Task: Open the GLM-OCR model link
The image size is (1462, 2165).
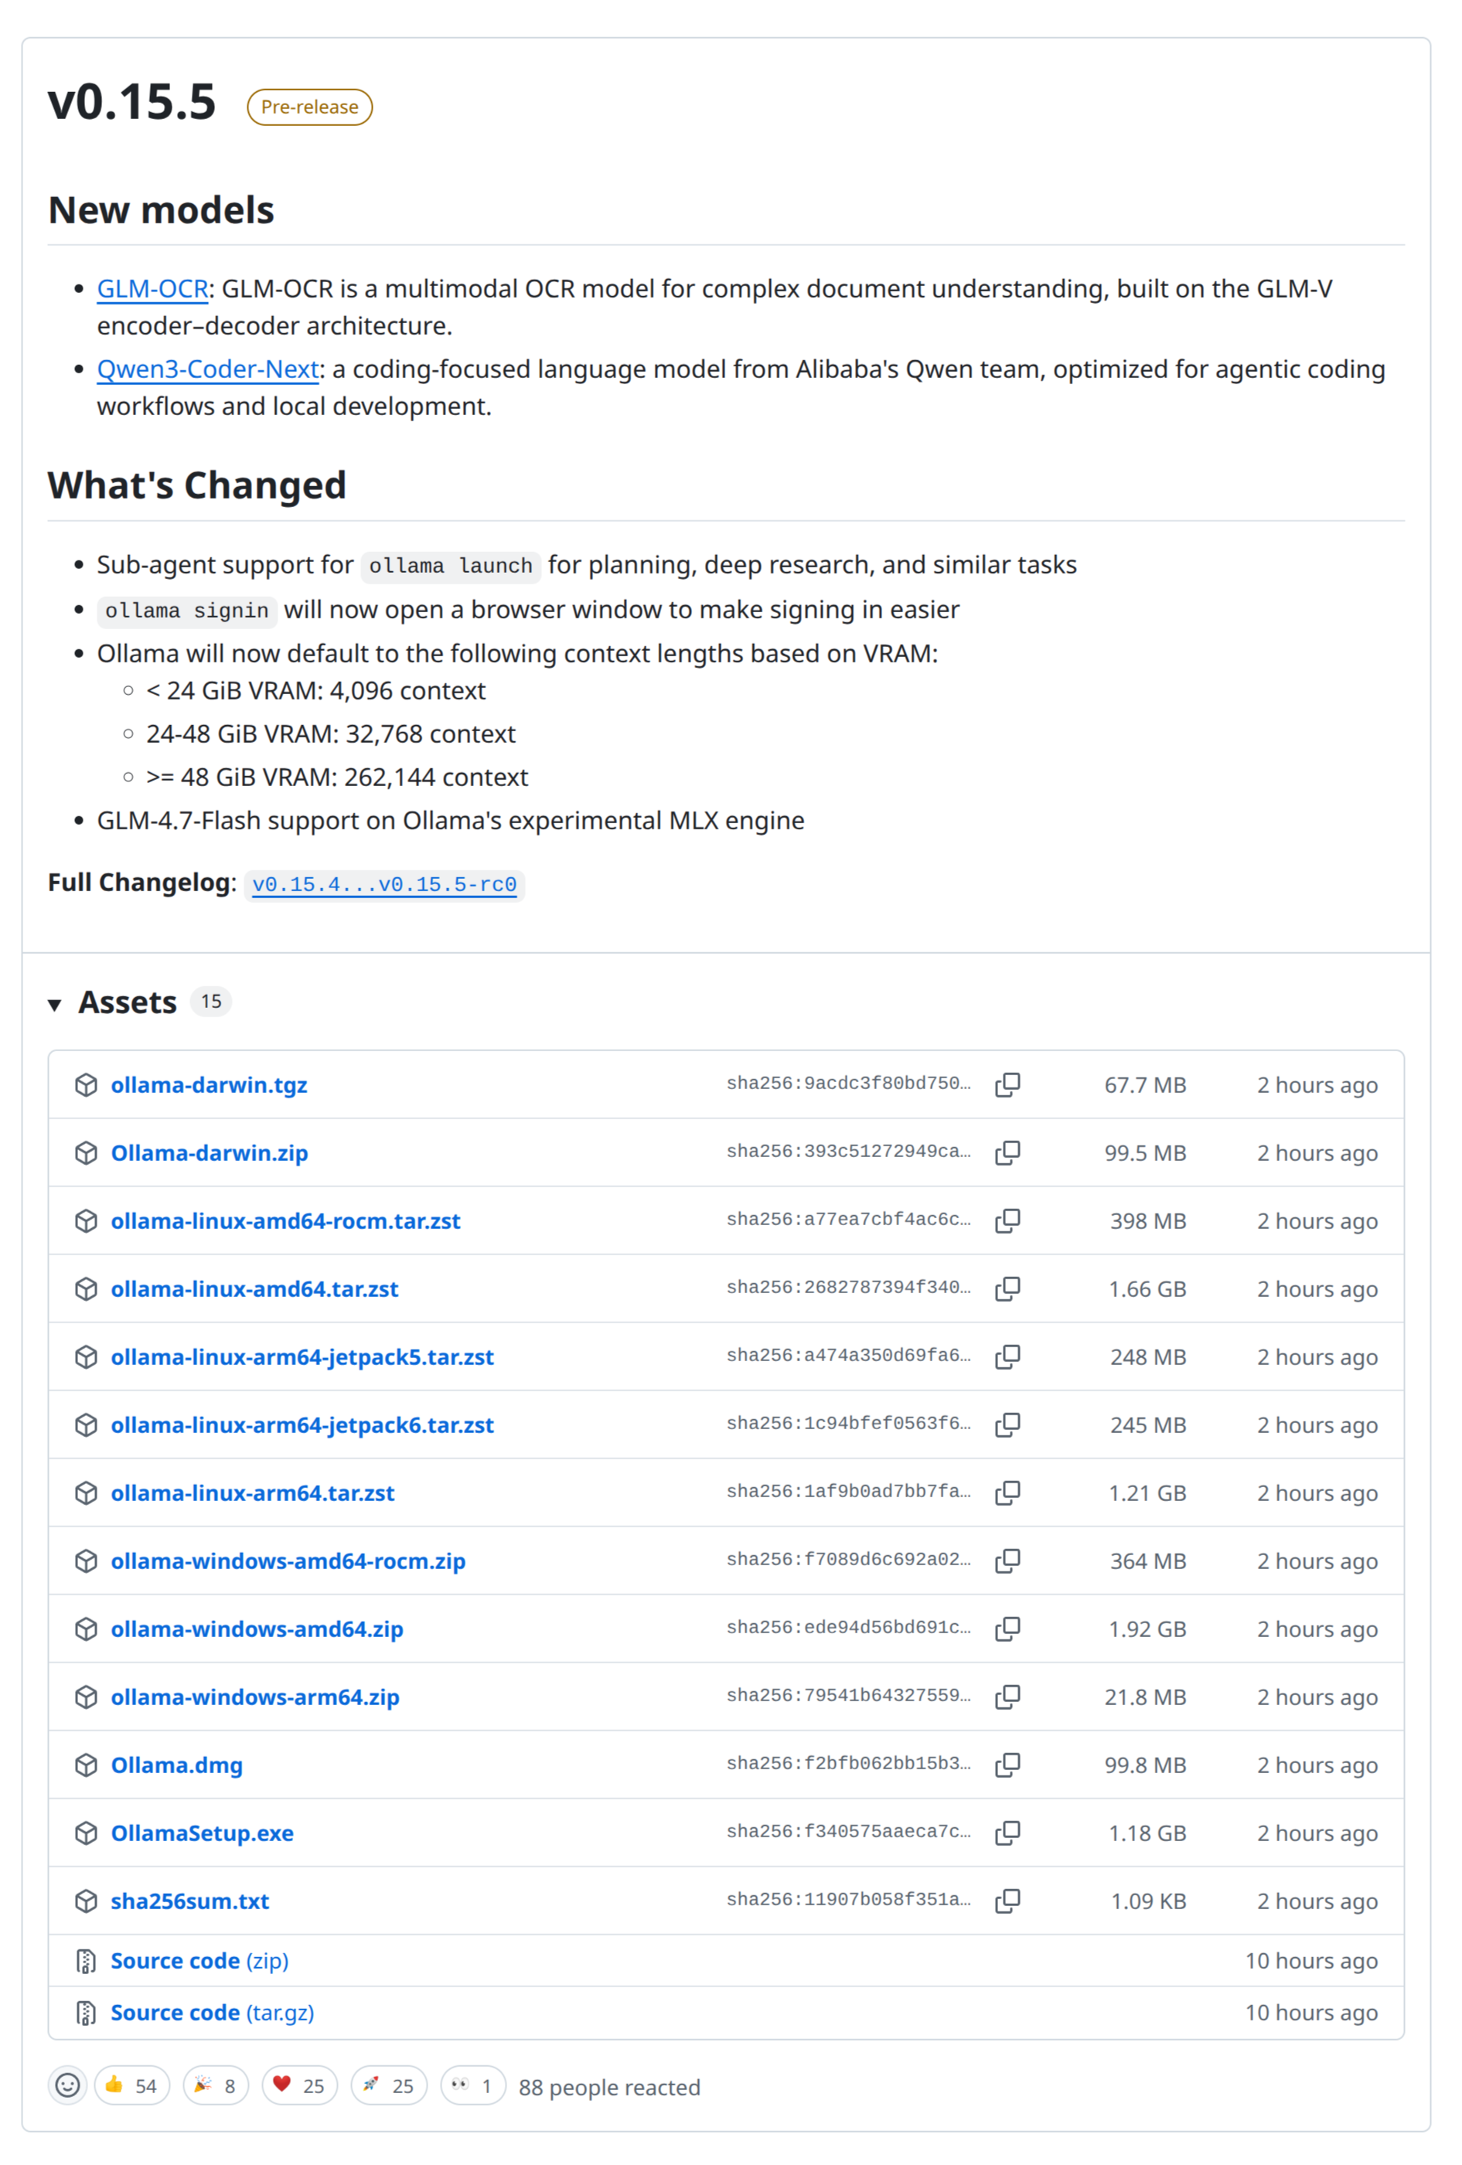Action: [153, 289]
